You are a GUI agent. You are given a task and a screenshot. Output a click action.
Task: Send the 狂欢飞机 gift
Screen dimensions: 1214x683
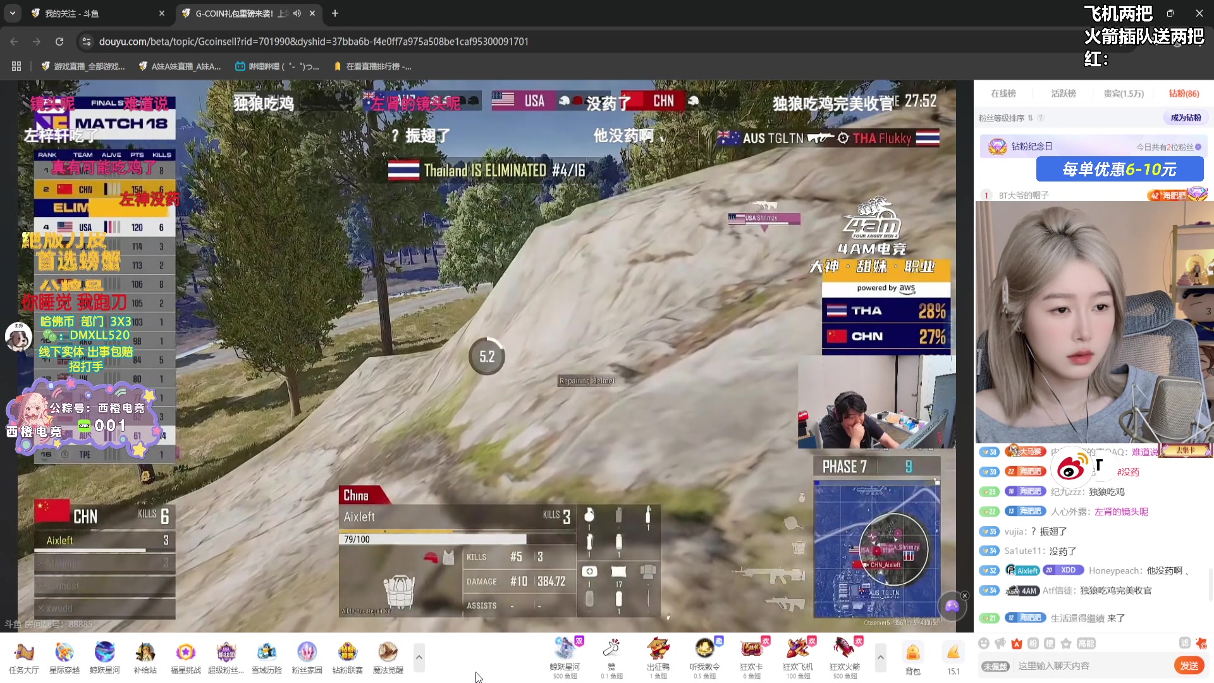tap(798, 658)
